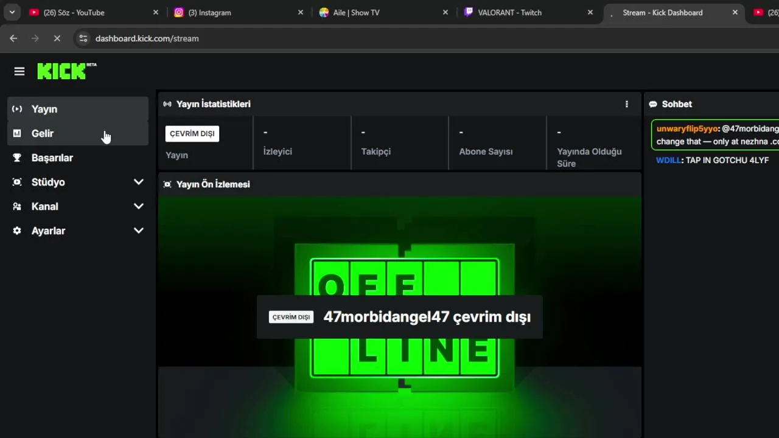Click the TAP IN GOTCHU 4LYF chat message
The height and width of the screenshot is (438, 779).
(727, 160)
